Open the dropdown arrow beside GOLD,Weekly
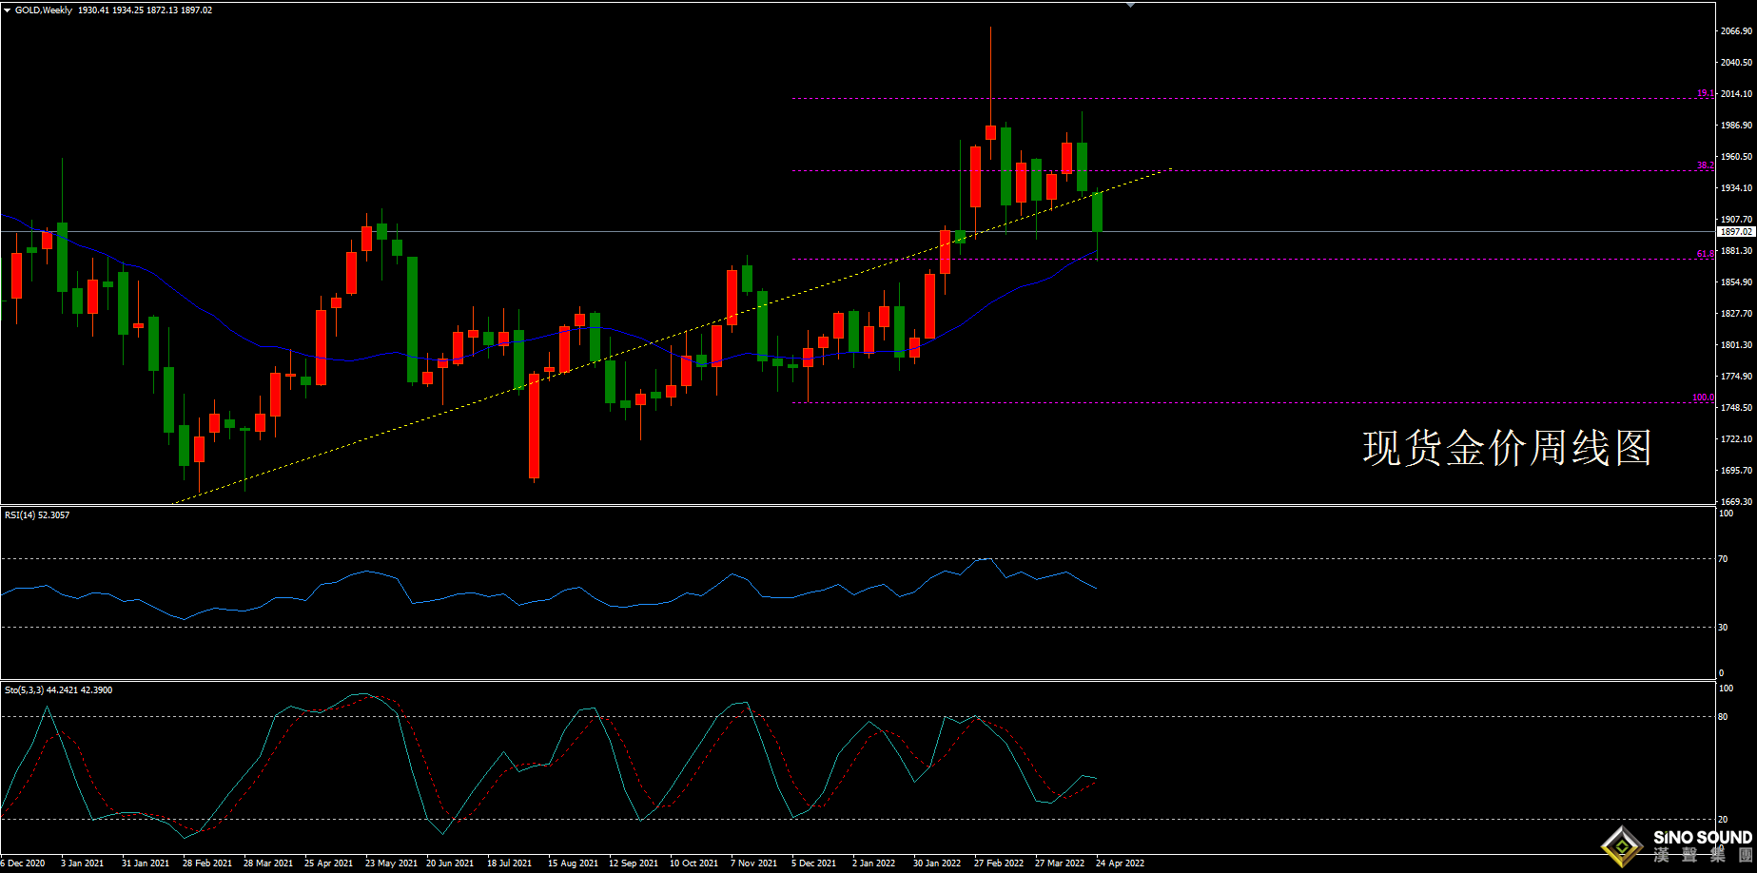 [x=8, y=10]
